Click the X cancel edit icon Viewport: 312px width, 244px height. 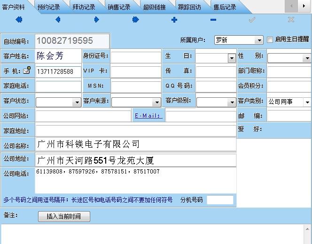291,20
